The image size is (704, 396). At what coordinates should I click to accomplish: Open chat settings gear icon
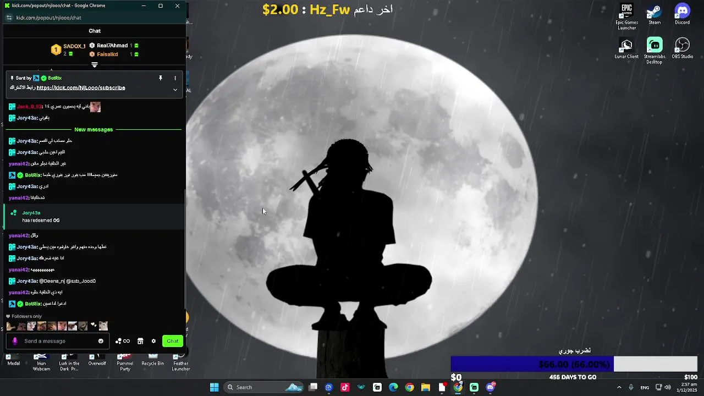(x=153, y=341)
